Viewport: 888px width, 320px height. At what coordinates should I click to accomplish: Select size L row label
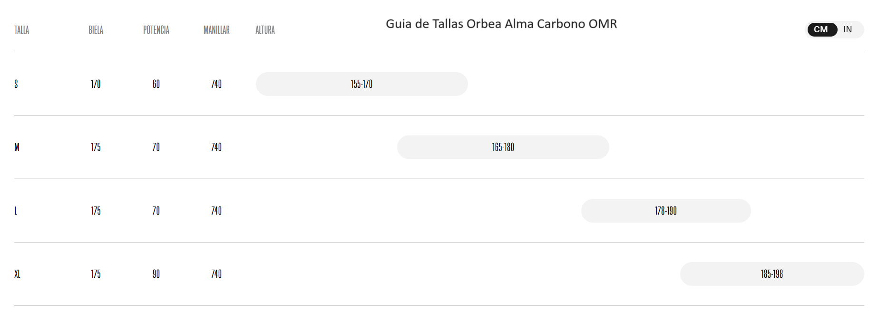[x=16, y=211]
